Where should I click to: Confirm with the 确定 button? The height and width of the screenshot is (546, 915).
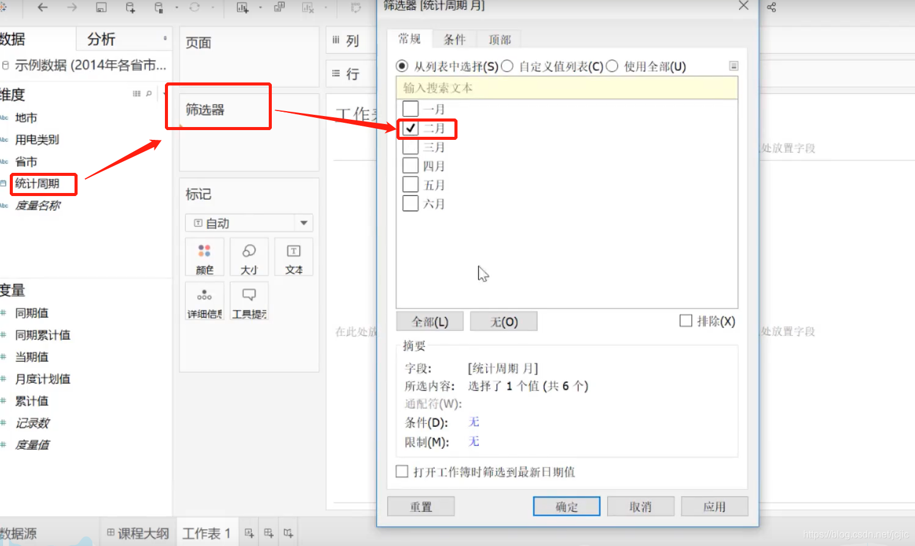(x=567, y=506)
